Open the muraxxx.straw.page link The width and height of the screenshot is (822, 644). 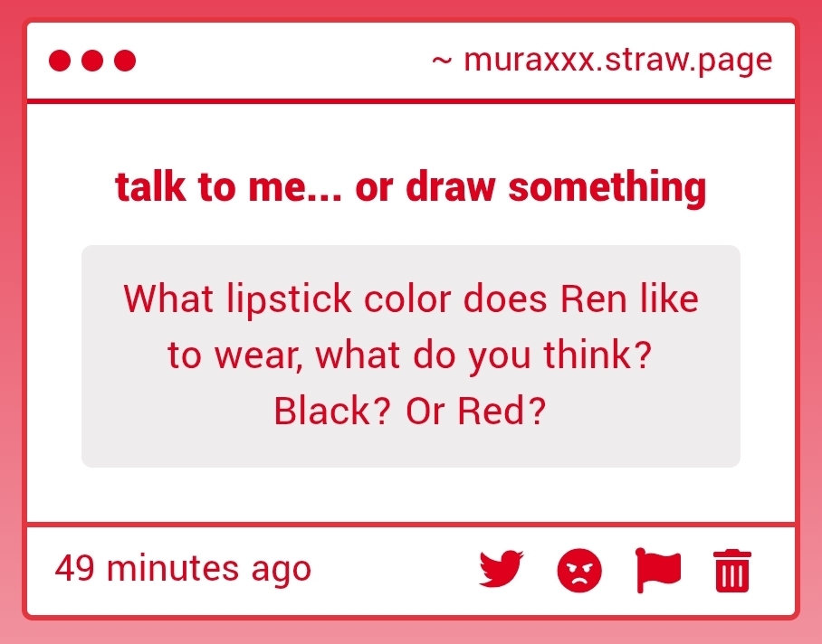617,61
